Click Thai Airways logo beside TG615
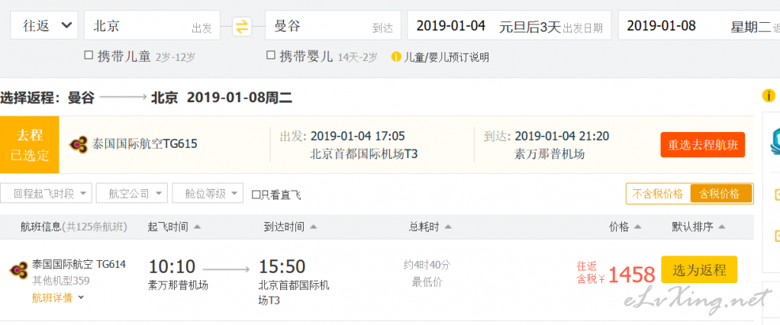The image size is (780, 325). click(79, 145)
